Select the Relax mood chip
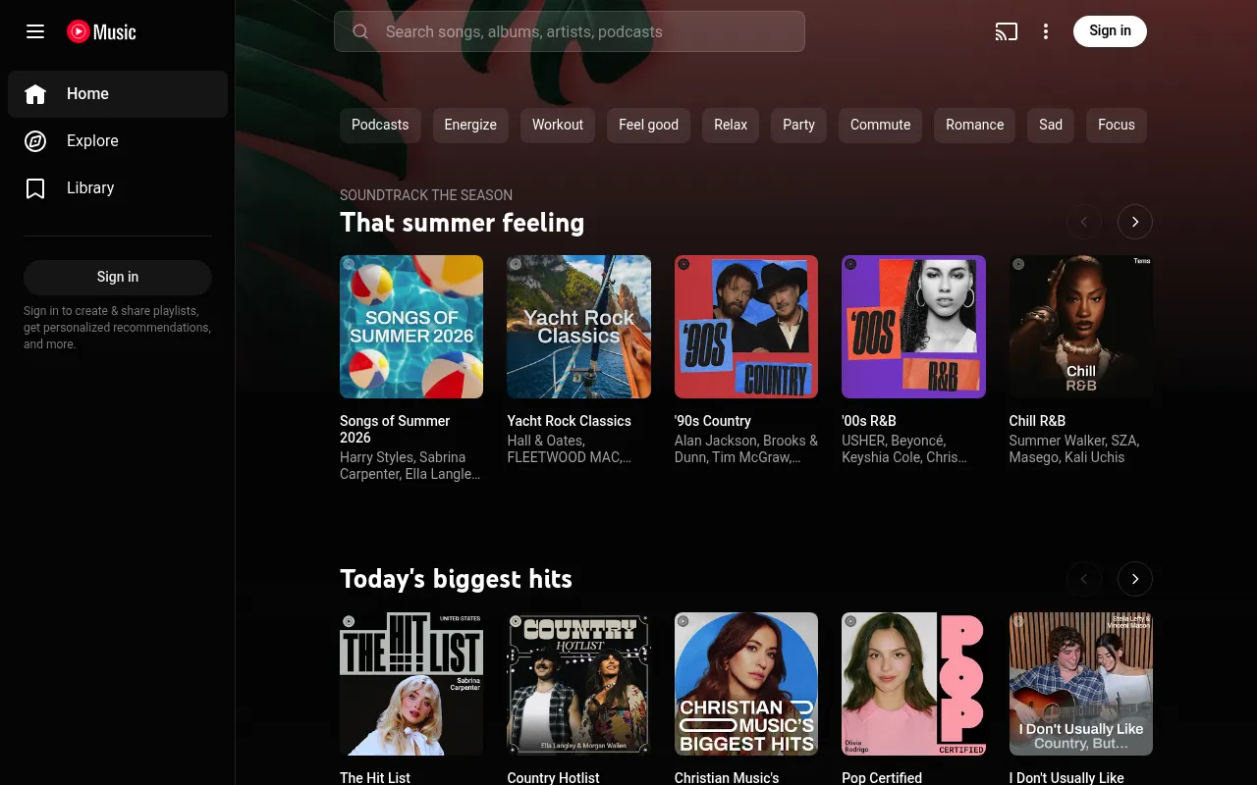 (731, 125)
